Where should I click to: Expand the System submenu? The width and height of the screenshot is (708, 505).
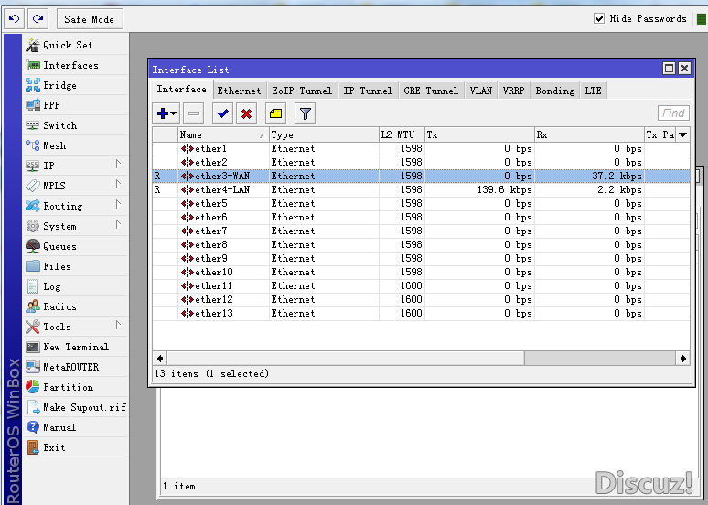pyautogui.click(x=75, y=226)
